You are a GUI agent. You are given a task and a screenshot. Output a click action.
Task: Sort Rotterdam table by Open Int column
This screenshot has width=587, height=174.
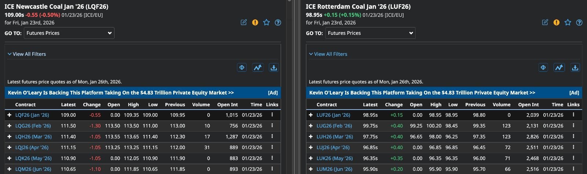(x=528, y=104)
